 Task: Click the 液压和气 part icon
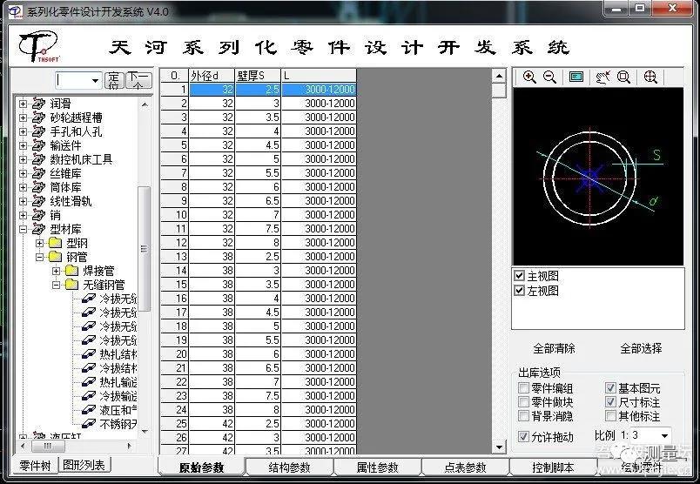(x=89, y=409)
